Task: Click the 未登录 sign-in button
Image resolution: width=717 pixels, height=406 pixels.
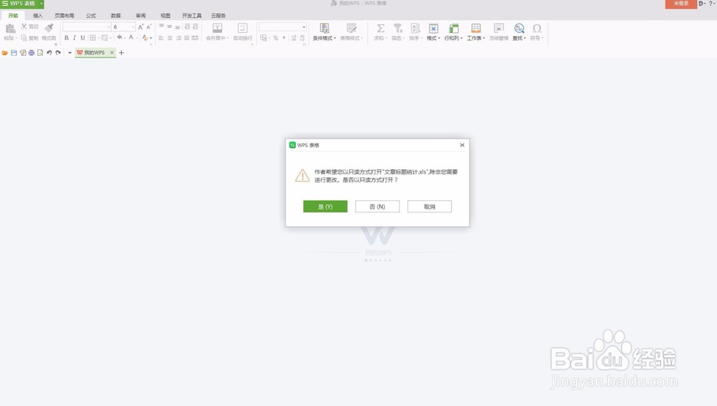Action: (681, 4)
